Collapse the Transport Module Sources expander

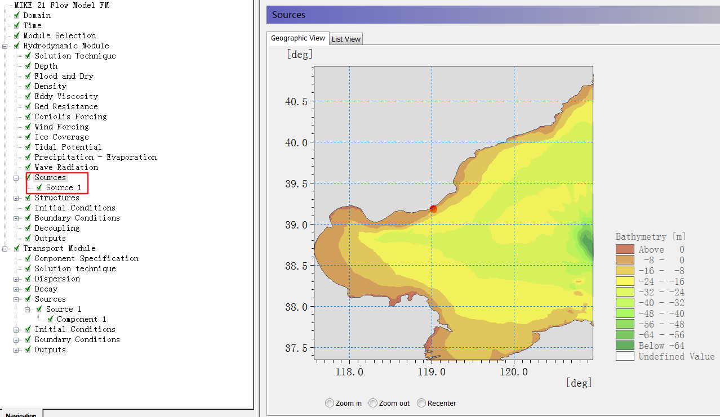point(16,299)
